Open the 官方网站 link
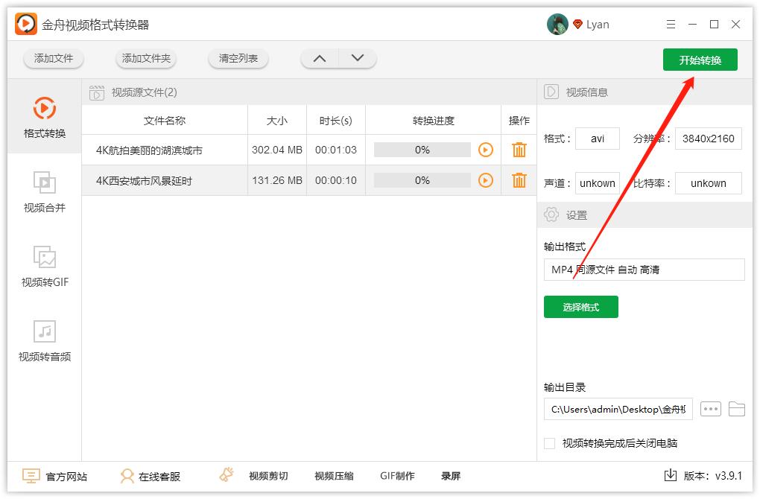This screenshot has width=760, height=499. (x=54, y=475)
